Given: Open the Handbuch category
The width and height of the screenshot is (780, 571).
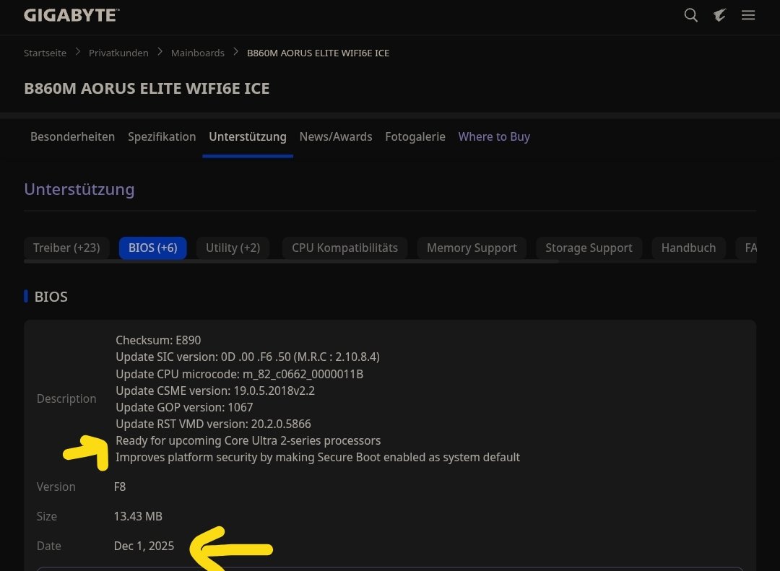Looking at the screenshot, I should coord(688,248).
